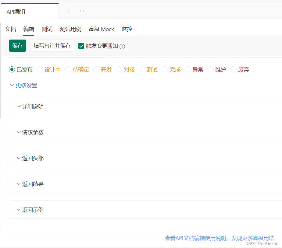Toggle the 返回头部 section chevron
The height and width of the screenshot is (248, 282).
click(x=19, y=158)
